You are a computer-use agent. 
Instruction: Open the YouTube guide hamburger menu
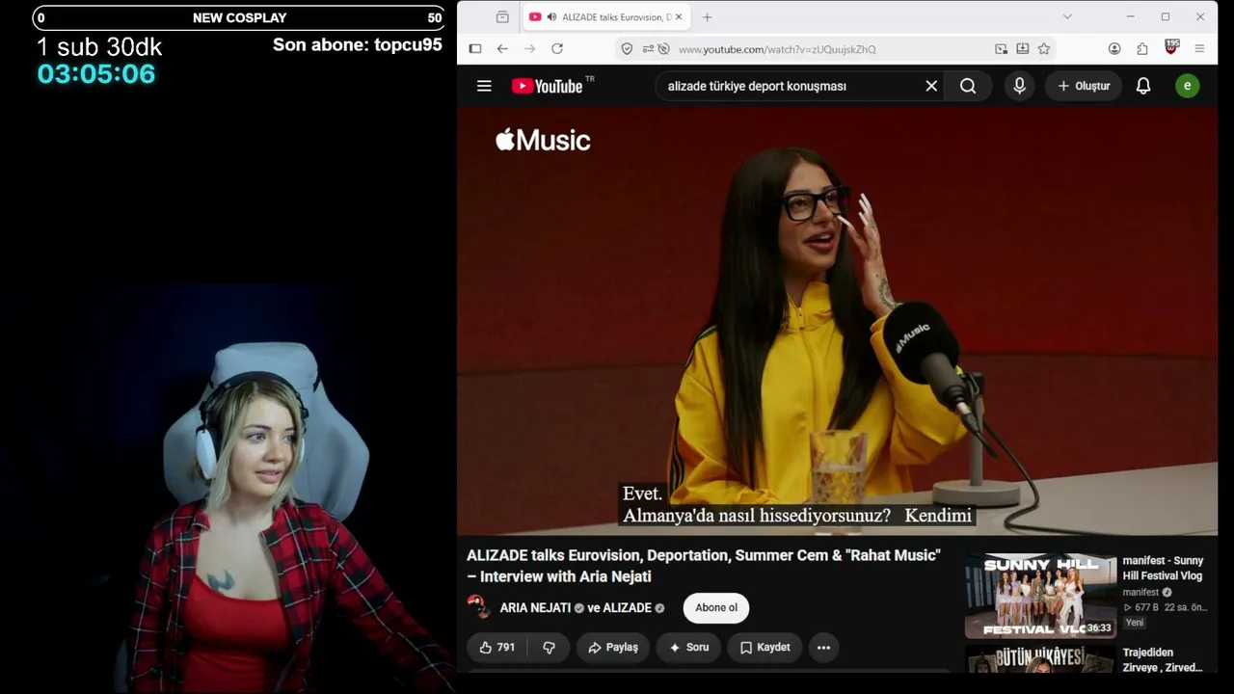click(x=484, y=86)
